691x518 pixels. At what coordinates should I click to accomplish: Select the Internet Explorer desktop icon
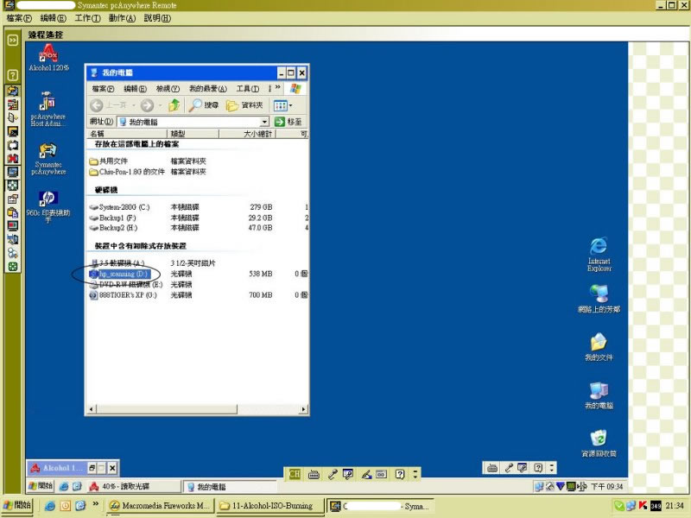[x=599, y=255]
